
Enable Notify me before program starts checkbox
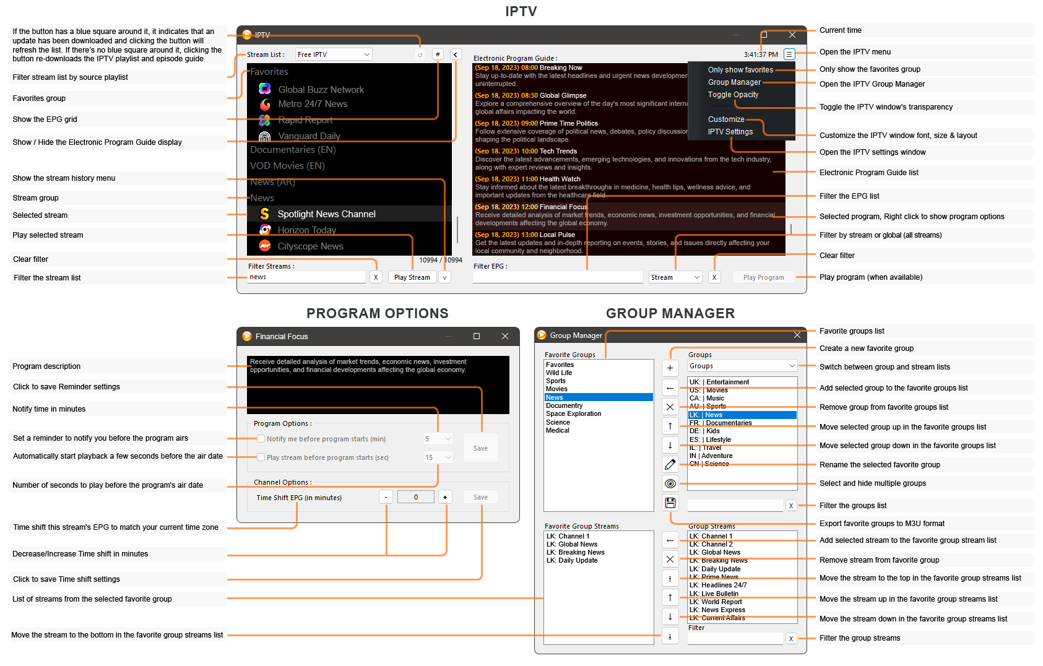[x=261, y=439]
